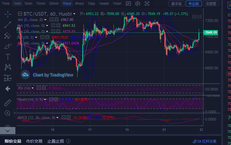The height and width of the screenshot is (145, 231).
Task: Open settings gear for MA (5, close, 0)
Action: 51,19
